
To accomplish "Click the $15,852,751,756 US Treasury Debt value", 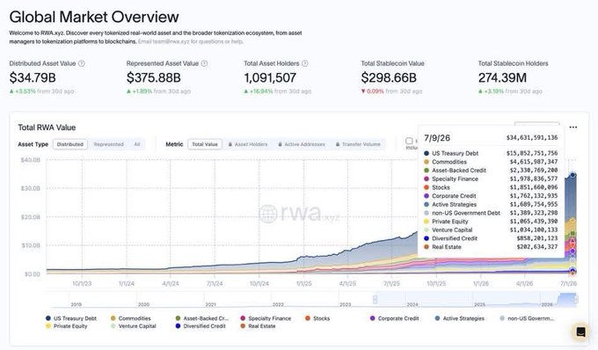I will (532, 153).
